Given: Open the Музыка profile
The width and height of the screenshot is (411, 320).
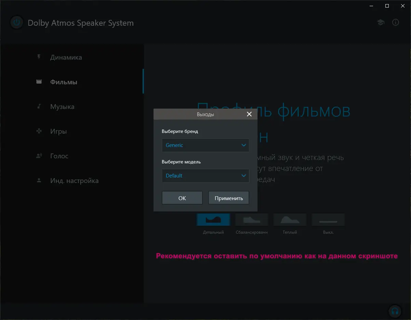Looking at the screenshot, I should (x=72, y=107).
